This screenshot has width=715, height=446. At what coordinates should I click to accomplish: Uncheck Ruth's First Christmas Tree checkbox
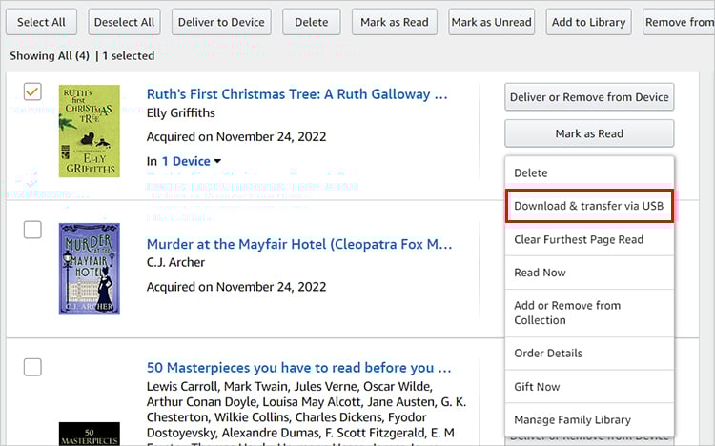(x=32, y=91)
